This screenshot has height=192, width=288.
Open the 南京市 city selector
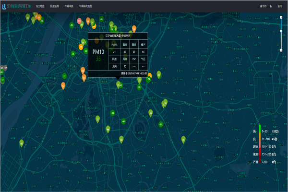click(x=263, y=6)
